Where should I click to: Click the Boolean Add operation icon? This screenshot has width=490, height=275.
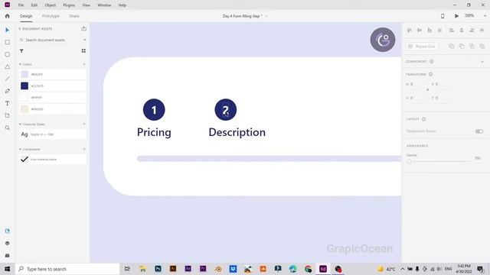click(x=452, y=46)
